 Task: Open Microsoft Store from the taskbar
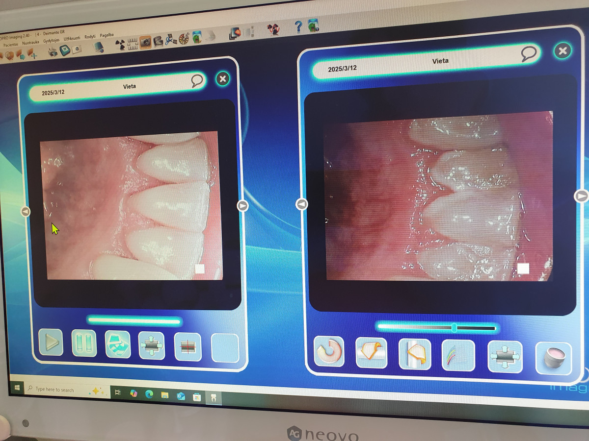click(x=197, y=396)
